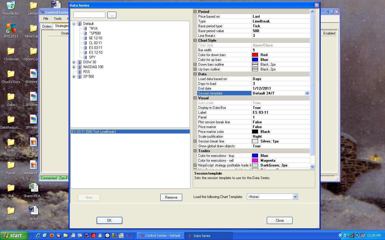Click the Close button in Data Series
The width and height of the screenshot is (385, 240).
[x=280, y=220]
